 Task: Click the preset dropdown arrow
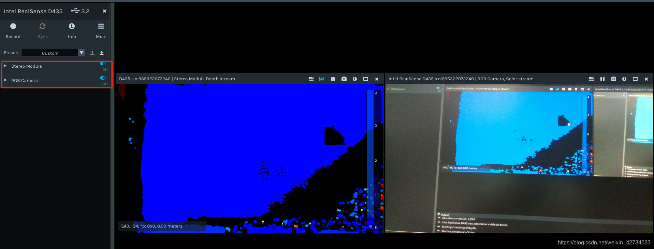pos(82,53)
